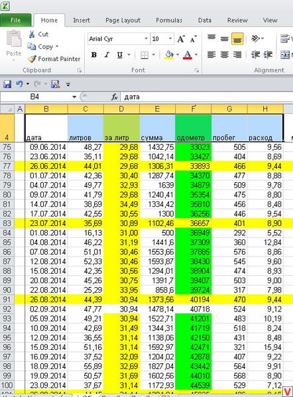This screenshot has width=293, height=397.
Task: Click the Redo arrow icon
Action: click(x=38, y=84)
